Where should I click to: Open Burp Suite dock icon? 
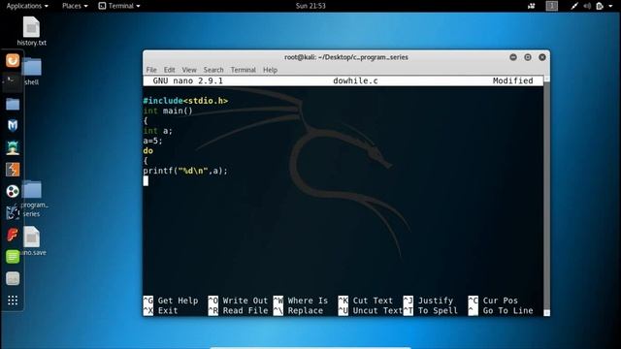click(x=13, y=170)
